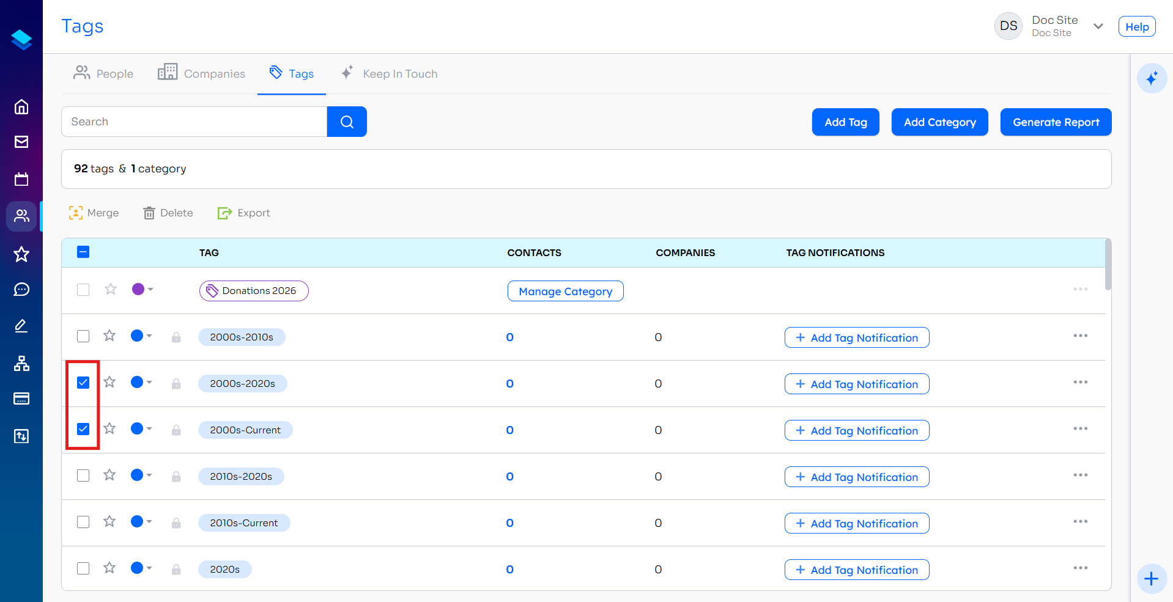
Task: Open the AI sparkle assistant button
Action: pyautogui.click(x=1152, y=78)
